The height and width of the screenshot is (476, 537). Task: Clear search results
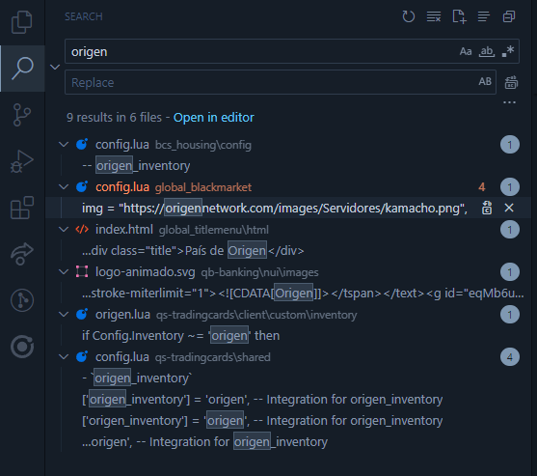434,16
